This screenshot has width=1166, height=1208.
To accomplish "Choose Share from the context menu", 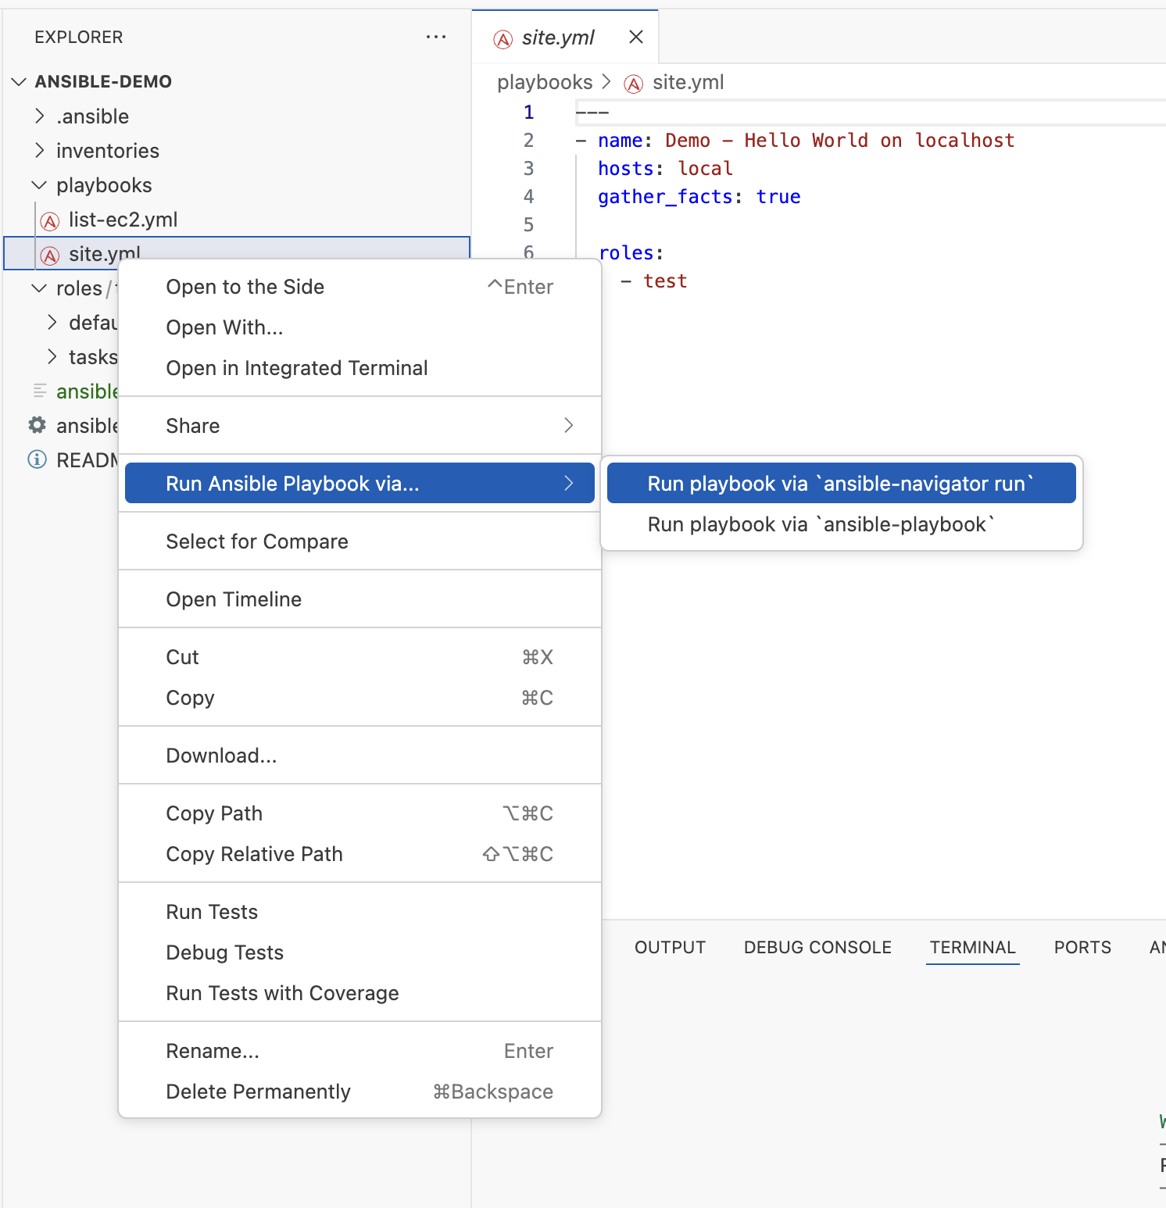I will click(359, 425).
